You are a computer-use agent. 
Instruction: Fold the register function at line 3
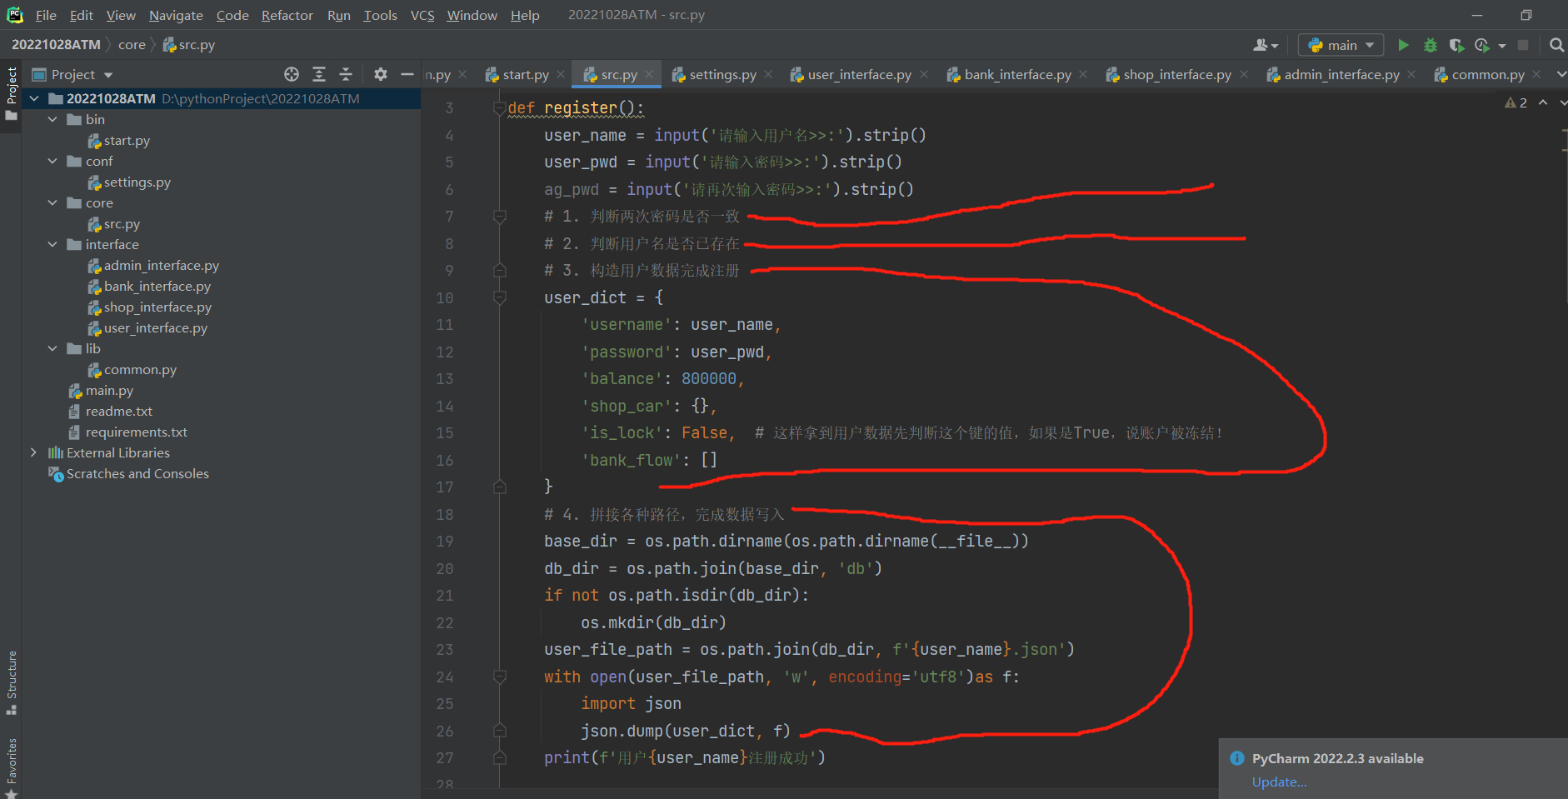click(500, 108)
